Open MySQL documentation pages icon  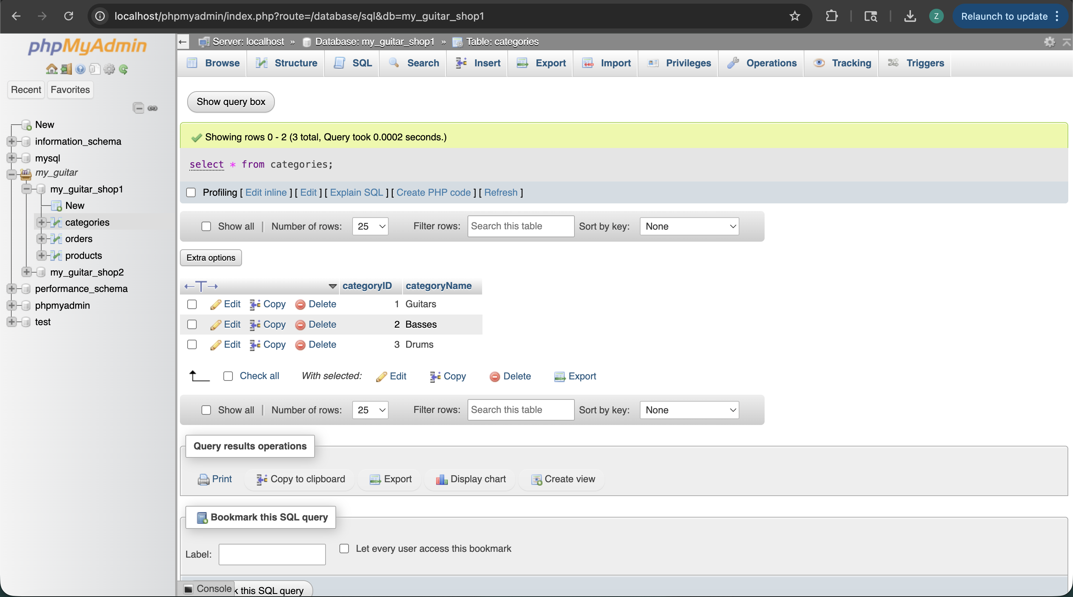click(x=95, y=69)
